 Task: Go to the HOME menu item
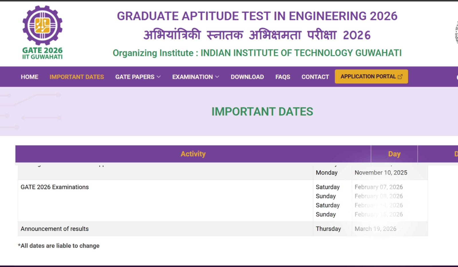pos(29,77)
